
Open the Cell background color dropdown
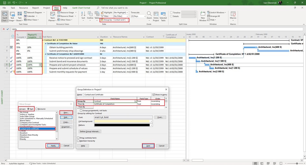pyautogui.click(x=151, y=121)
